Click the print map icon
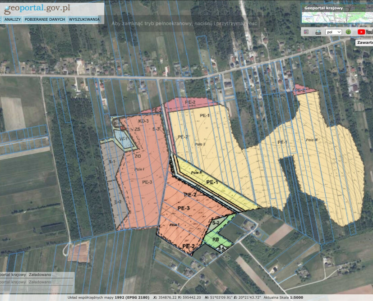373x301 pixels. click(x=318, y=32)
